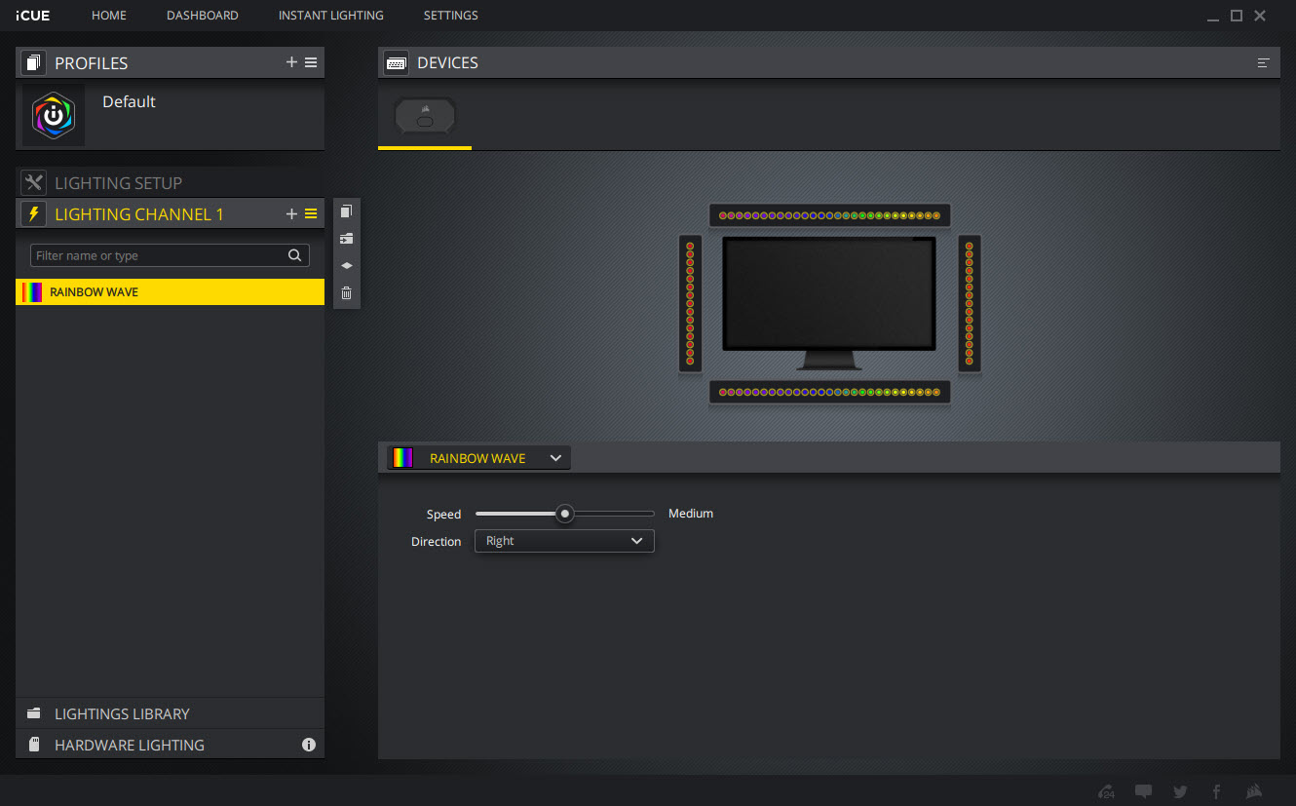Select the Rainbow Wave lighting layer
1296x806 pixels.
pos(171,291)
